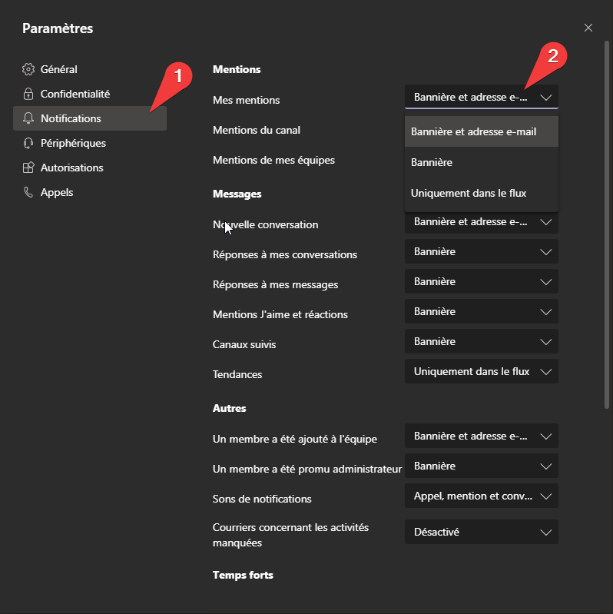Go to the Appels settings section
613x614 pixels.
click(x=57, y=192)
